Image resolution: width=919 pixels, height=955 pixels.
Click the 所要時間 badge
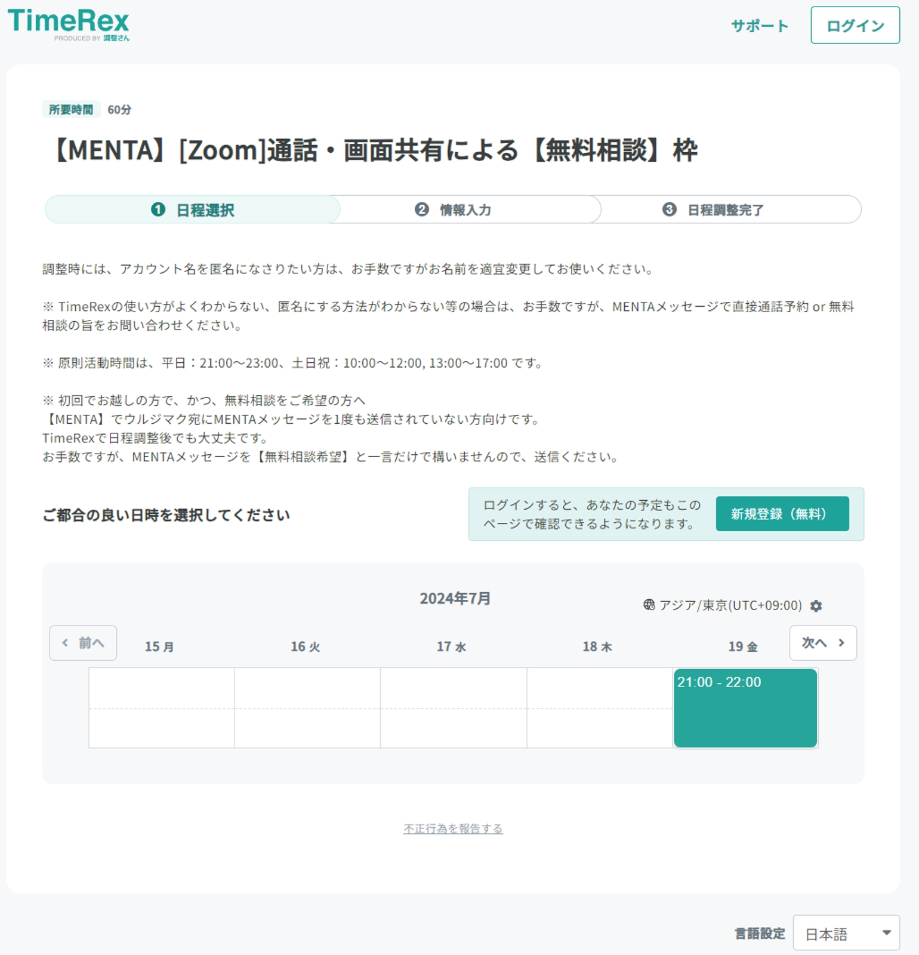(71, 109)
